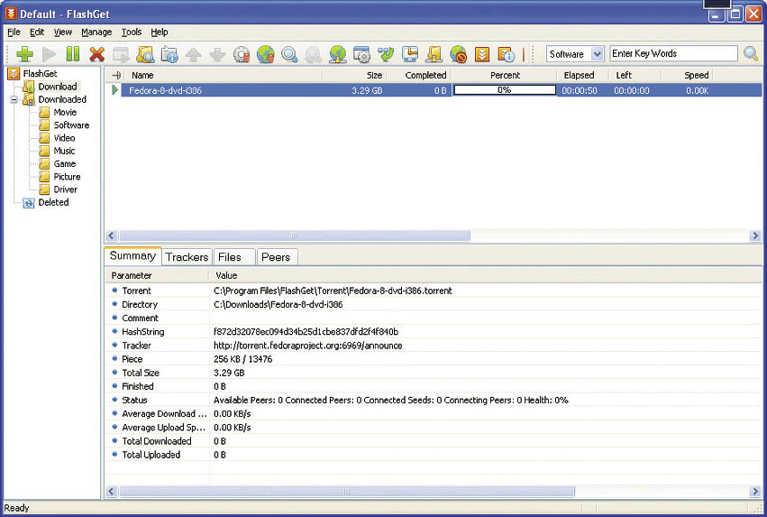Sort the list by the Name column
The height and width of the screenshot is (517, 767).
[x=224, y=75]
